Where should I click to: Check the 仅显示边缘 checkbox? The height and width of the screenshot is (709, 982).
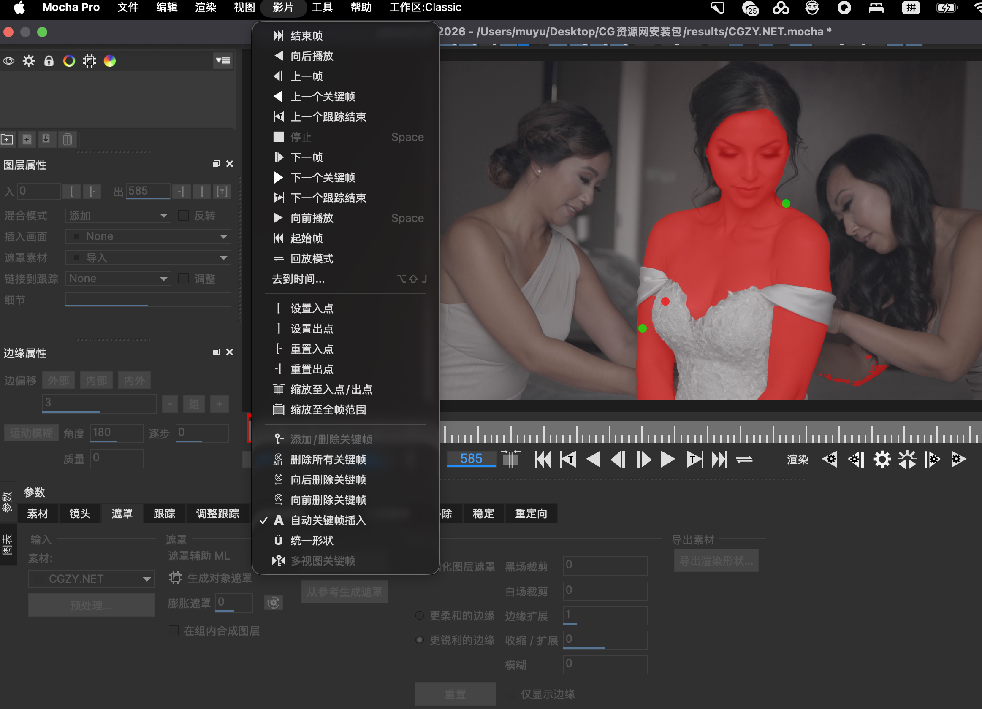[x=510, y=693]
